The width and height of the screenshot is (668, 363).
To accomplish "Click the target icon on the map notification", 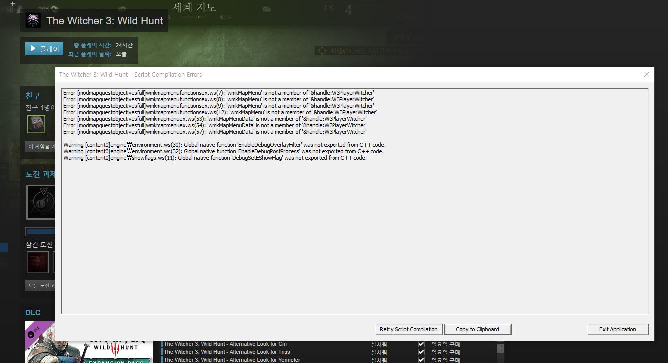I will 322,51.
